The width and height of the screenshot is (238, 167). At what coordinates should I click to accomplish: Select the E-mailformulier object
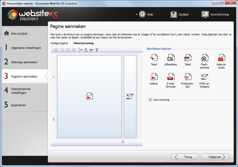tap(171, 80)
